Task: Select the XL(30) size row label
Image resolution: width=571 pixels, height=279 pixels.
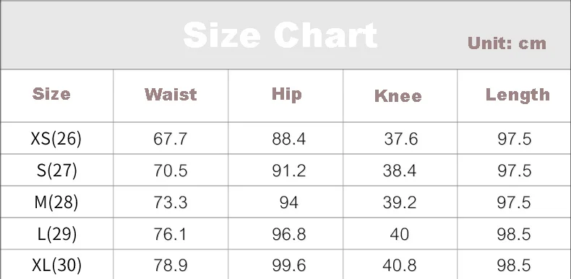Action: (57, 265)
